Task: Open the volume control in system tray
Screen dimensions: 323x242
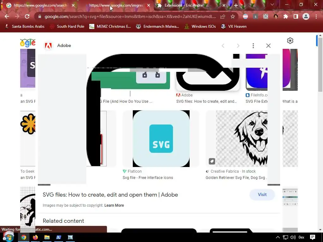Action: point(293,238)
